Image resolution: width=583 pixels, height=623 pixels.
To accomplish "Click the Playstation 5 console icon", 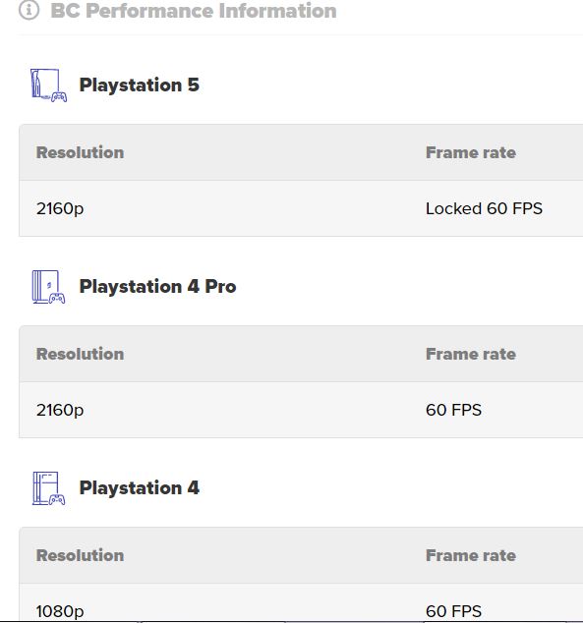I will [48, 85].
